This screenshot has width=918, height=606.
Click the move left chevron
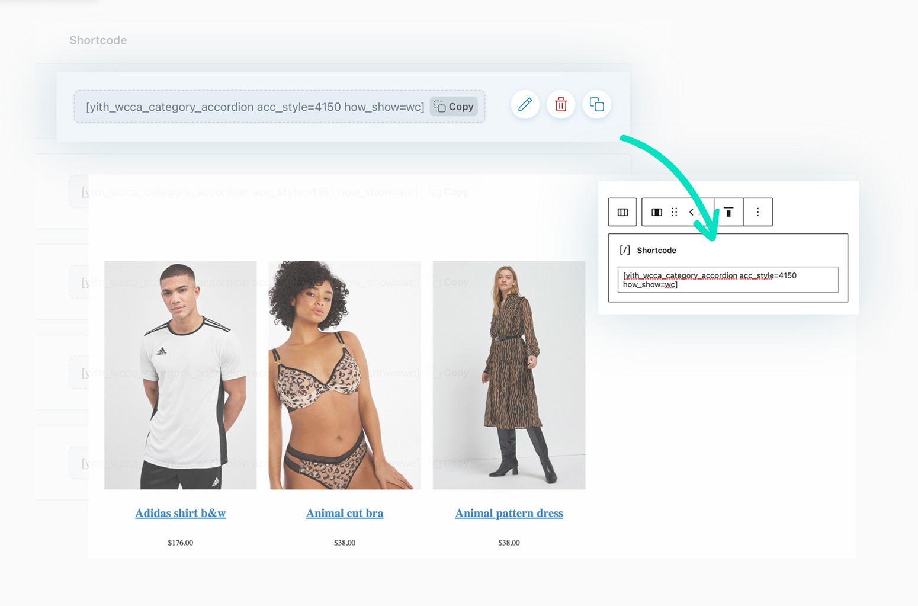[x=691, y=212]
